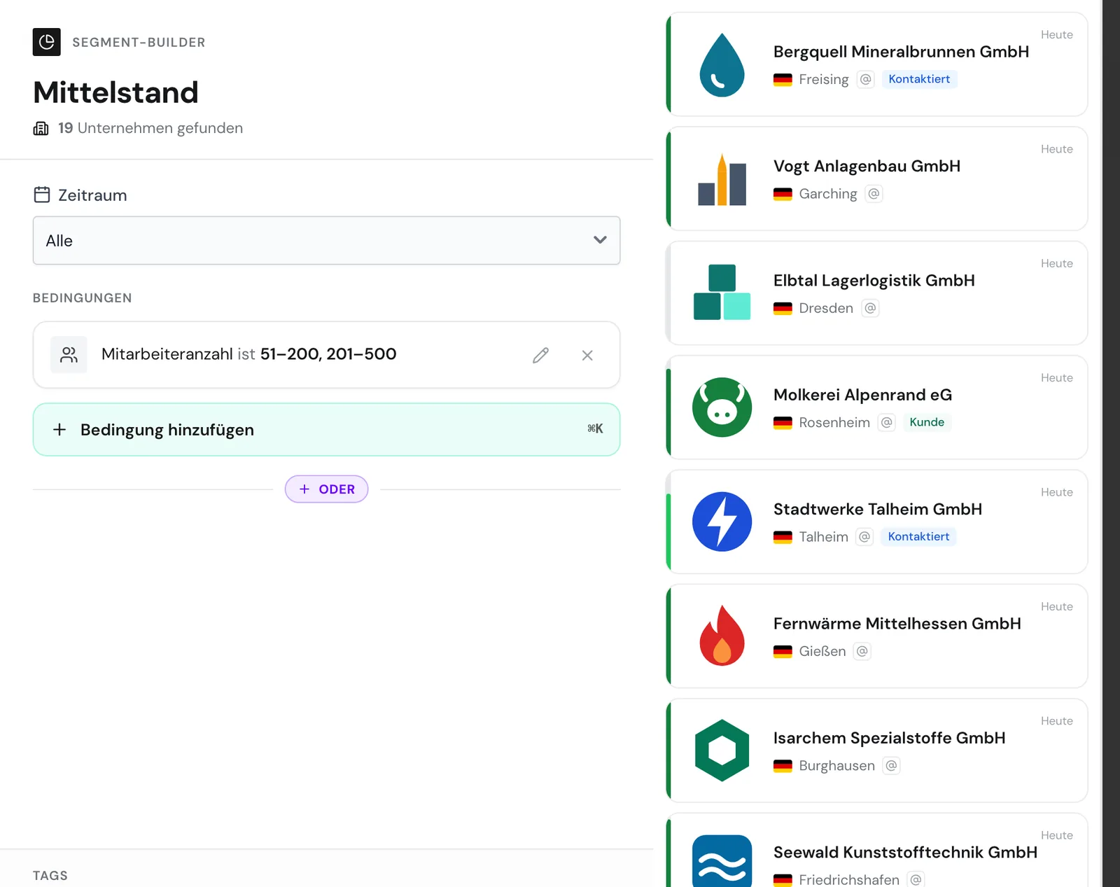1120x887 pixels.
Task: Open Seewald Kunststofftechnik GmbH wave logo
Action: click(722, 861)
